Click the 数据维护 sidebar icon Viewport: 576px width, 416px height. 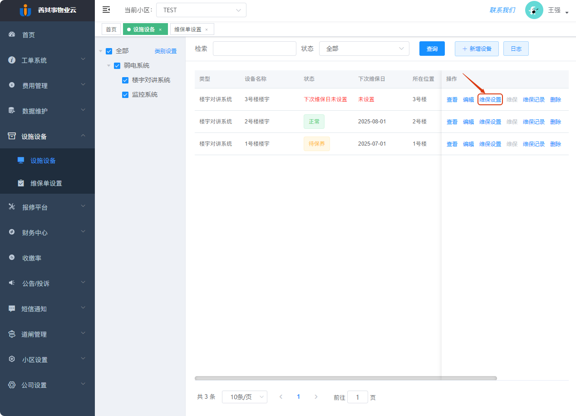(11, 110)
